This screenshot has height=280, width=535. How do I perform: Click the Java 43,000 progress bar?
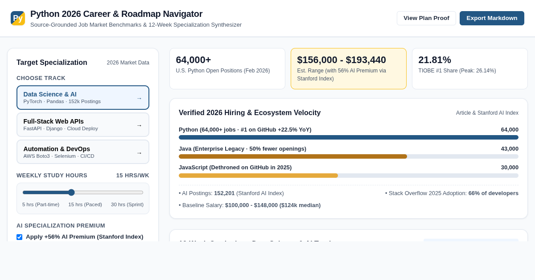click(349, 156)
